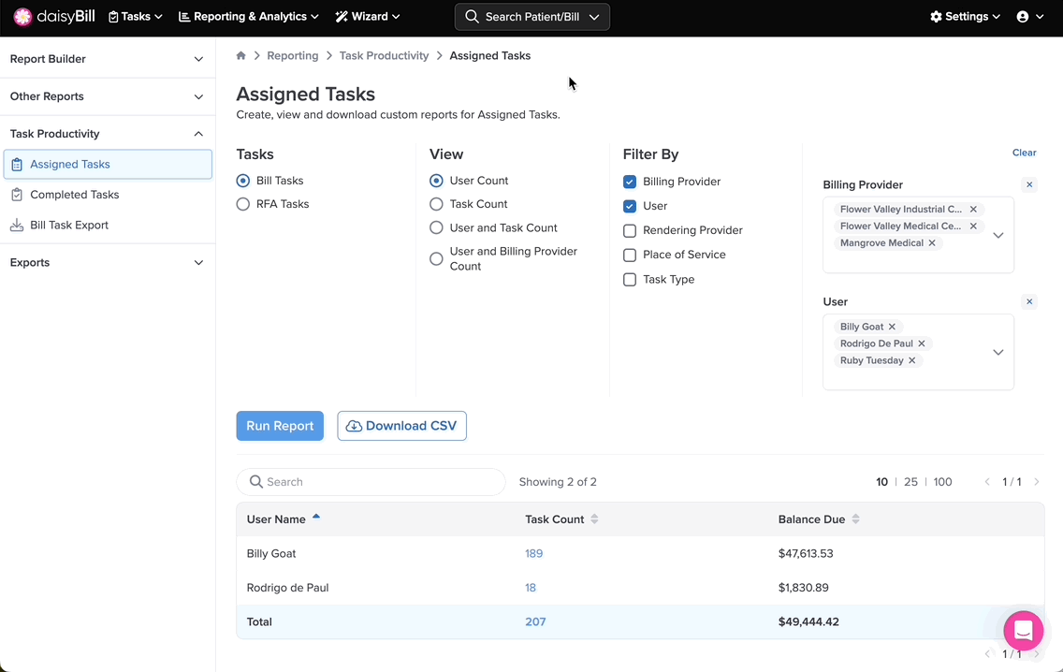Expand the Report Builder sidebar section

[108, 59]
